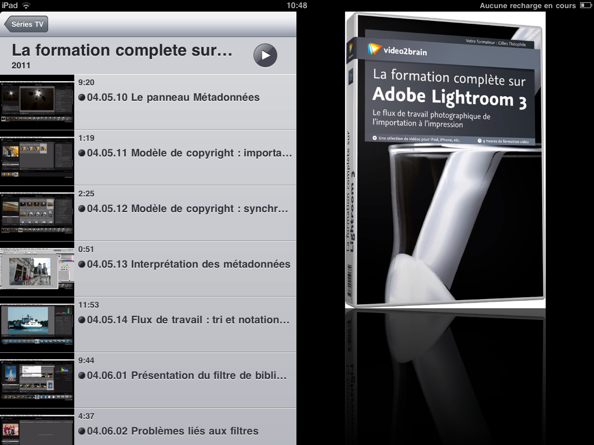Screen dimensions: 594x445
Task: Tap the Aucune recharge en cours status
Action: (x=528, y=6)
